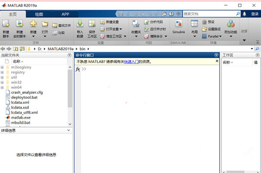Open the 清空工作区 dropdown arrow
This screenshot has height=173, width=261.
(125, 36)
